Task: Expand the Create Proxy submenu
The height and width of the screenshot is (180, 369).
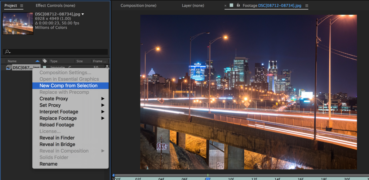Action: [103, 99]
